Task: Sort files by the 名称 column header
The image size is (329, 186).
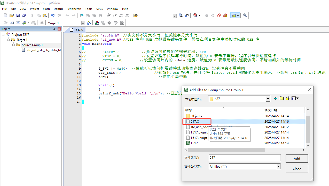Action: click(223, 110)
